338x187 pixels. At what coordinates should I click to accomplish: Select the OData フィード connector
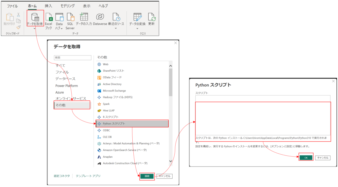(x=132, y=77)
